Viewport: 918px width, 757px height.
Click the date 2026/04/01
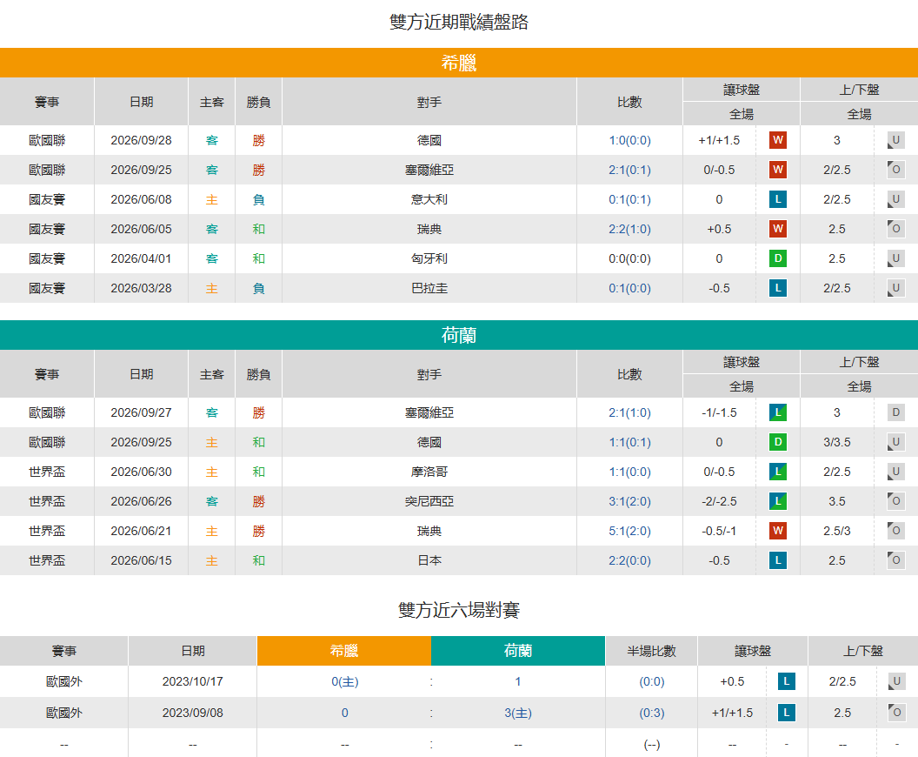click(x=141, y=258)
